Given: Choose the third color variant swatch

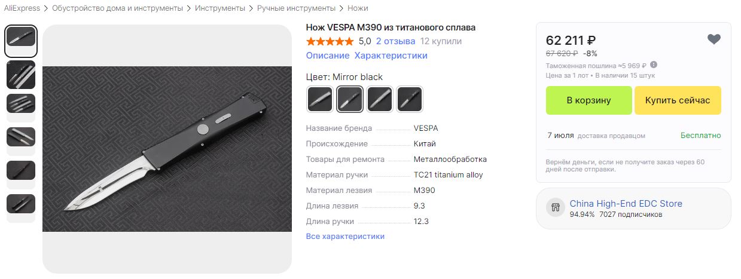Looking at the screenshot, I should [x=380, y=99].
